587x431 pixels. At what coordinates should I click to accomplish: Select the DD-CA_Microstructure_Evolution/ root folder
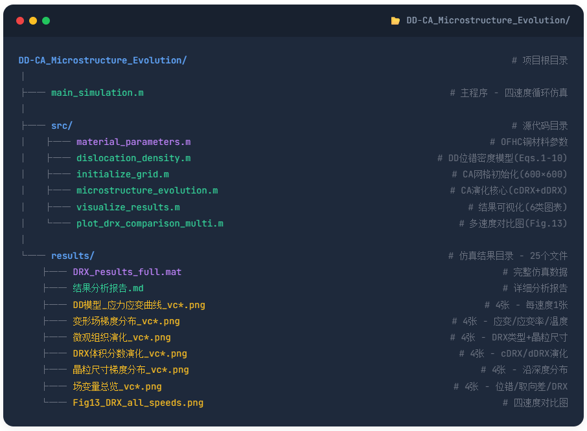[102, 60]
